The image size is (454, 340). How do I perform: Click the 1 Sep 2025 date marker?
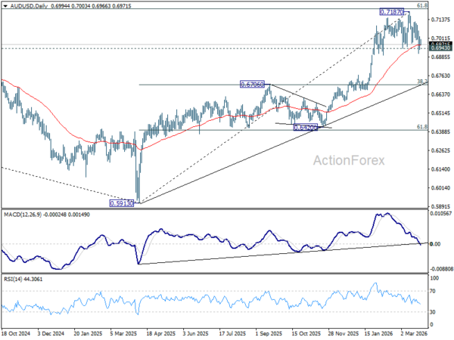pos(269,333)
